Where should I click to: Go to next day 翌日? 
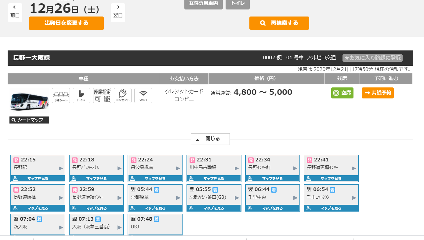(118, 13)
